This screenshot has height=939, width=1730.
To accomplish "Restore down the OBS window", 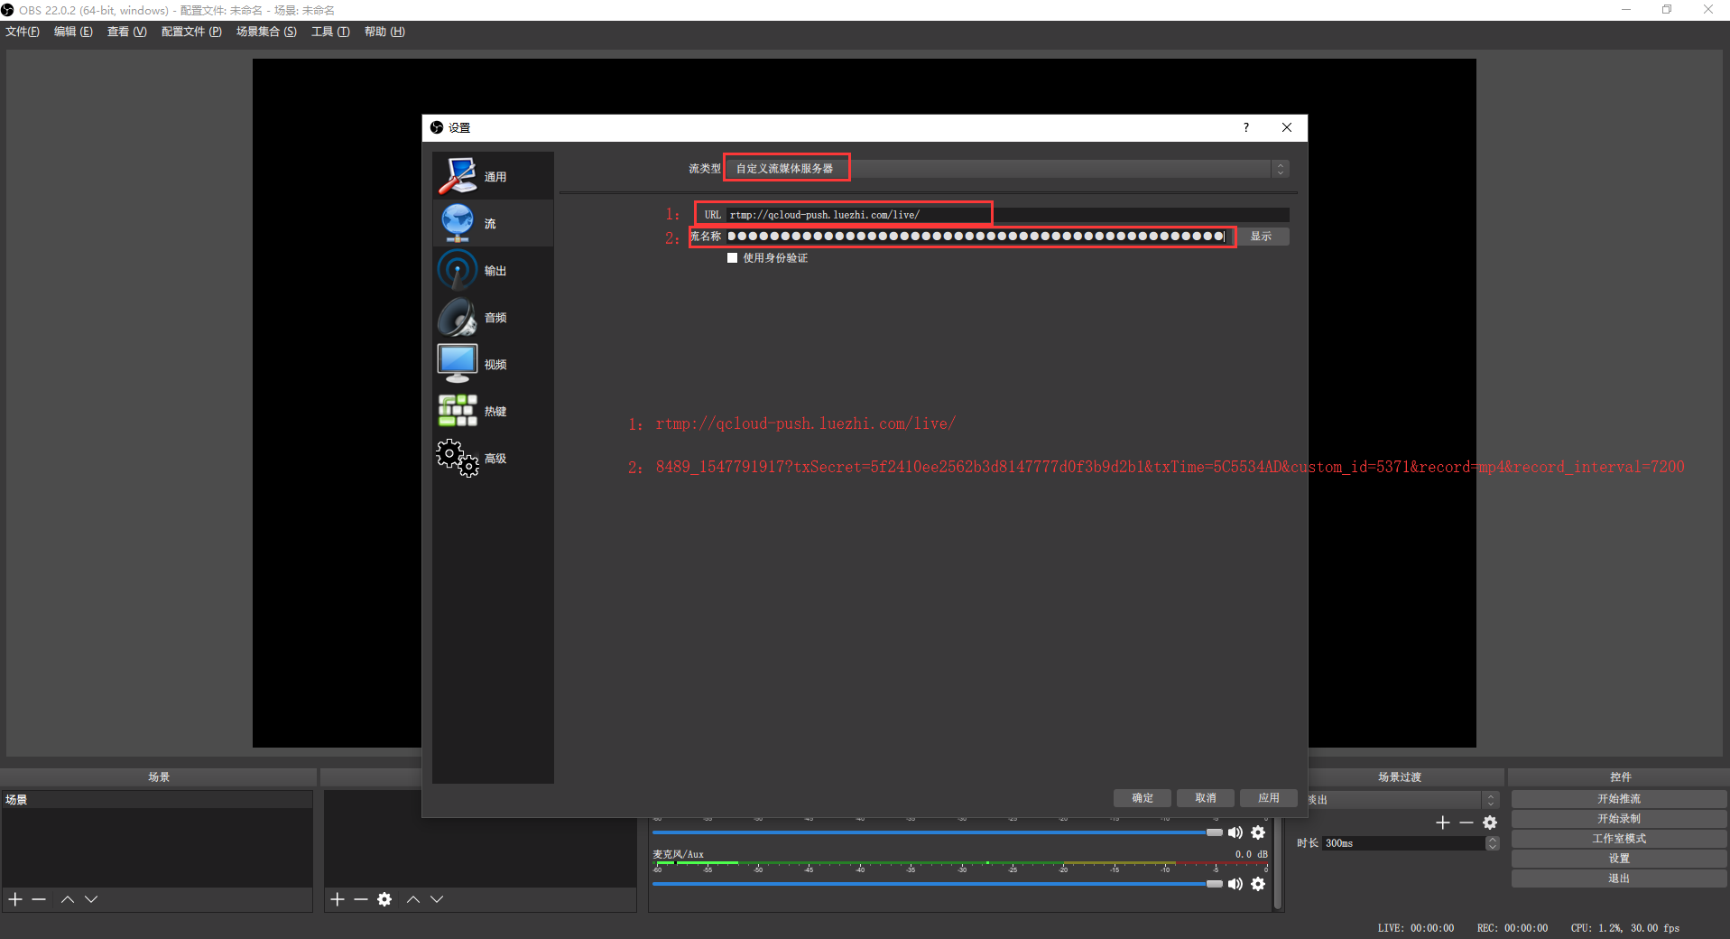I will coord(1667,10).
